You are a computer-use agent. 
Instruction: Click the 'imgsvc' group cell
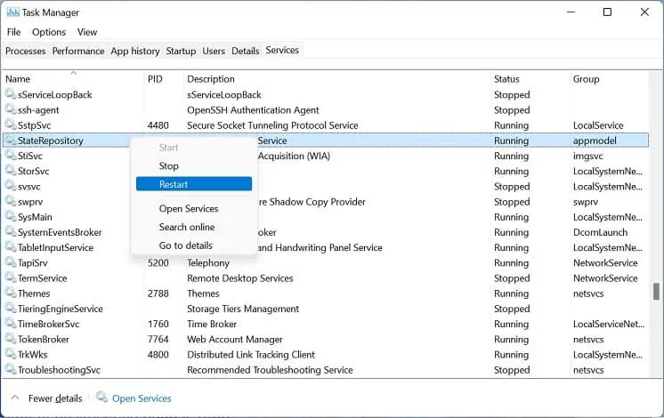click(x=587, y=157)
